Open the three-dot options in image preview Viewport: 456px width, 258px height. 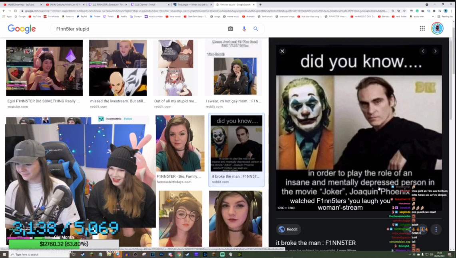point(436,230)
